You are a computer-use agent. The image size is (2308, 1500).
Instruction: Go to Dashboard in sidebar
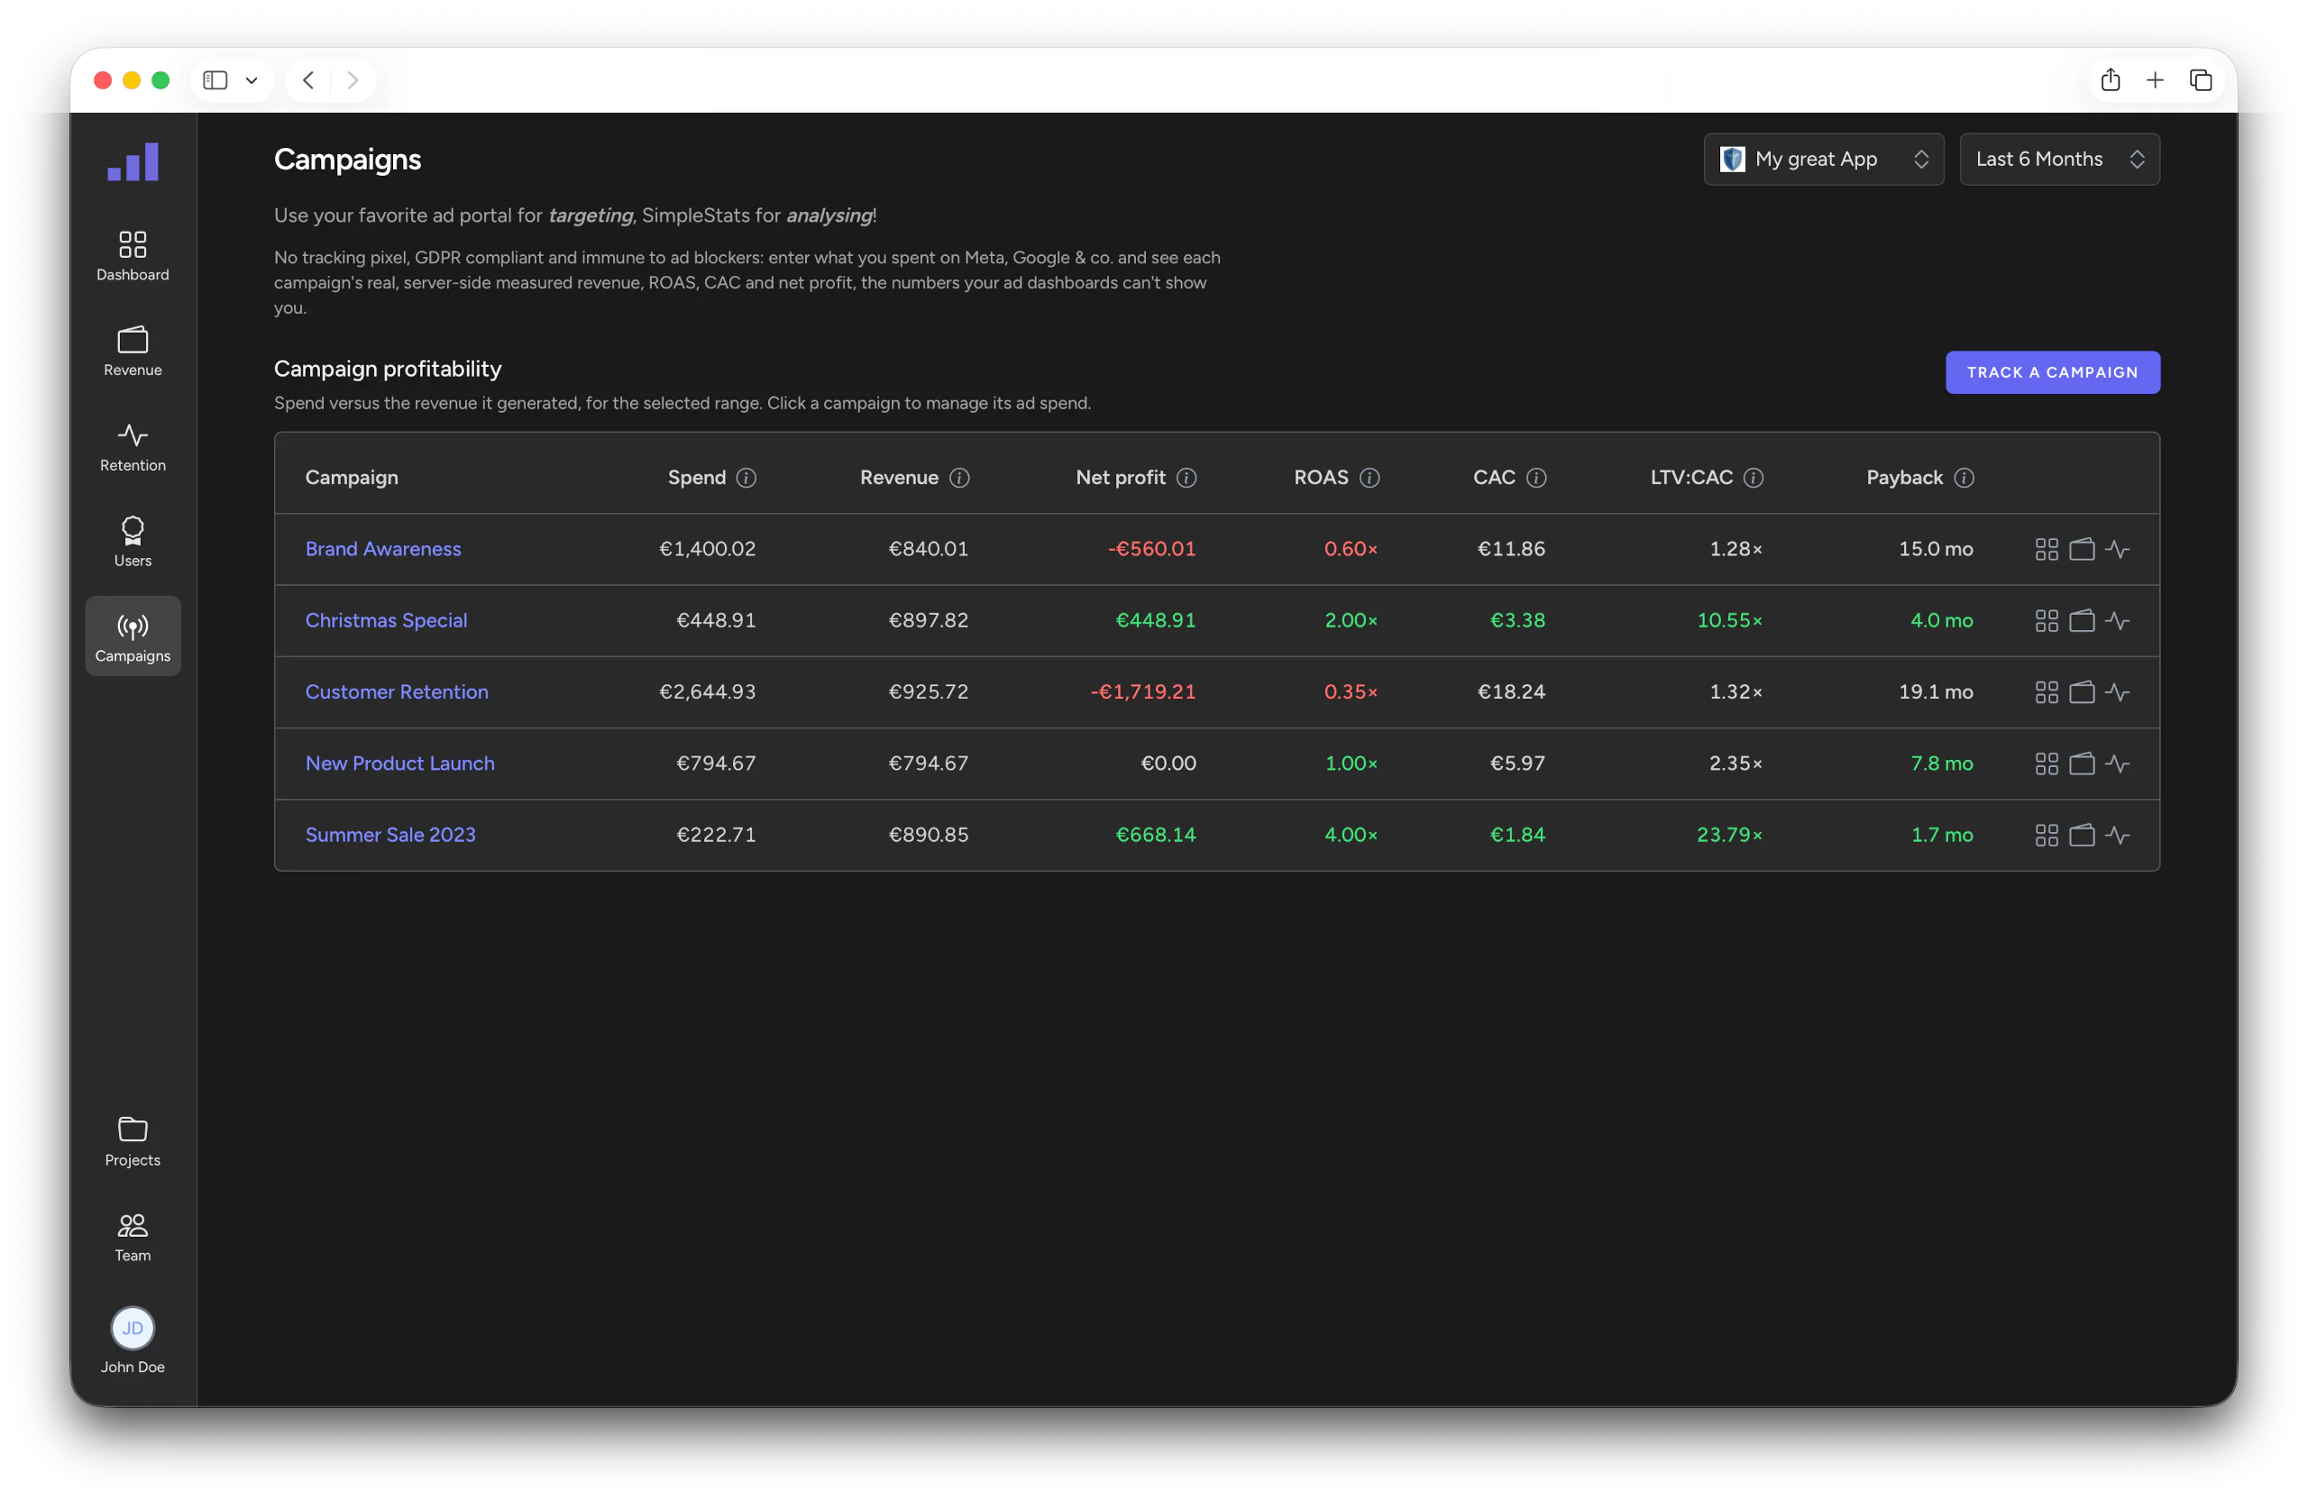click(133, 256)
